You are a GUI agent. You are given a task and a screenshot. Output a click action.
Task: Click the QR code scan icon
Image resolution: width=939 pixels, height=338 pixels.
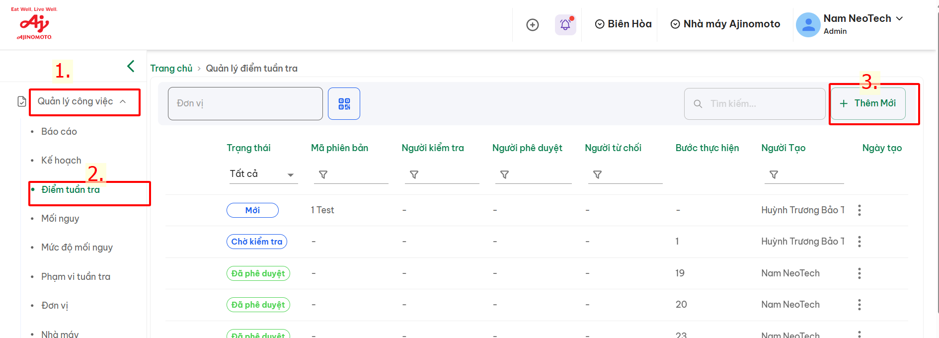pyautogui.click(x=344, y=104)
